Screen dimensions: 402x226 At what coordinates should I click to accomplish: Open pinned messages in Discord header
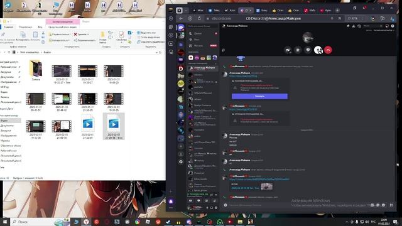348,26
